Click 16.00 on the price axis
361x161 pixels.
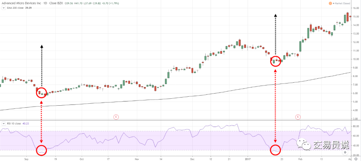pyautogui.click(x=356, y=8)
